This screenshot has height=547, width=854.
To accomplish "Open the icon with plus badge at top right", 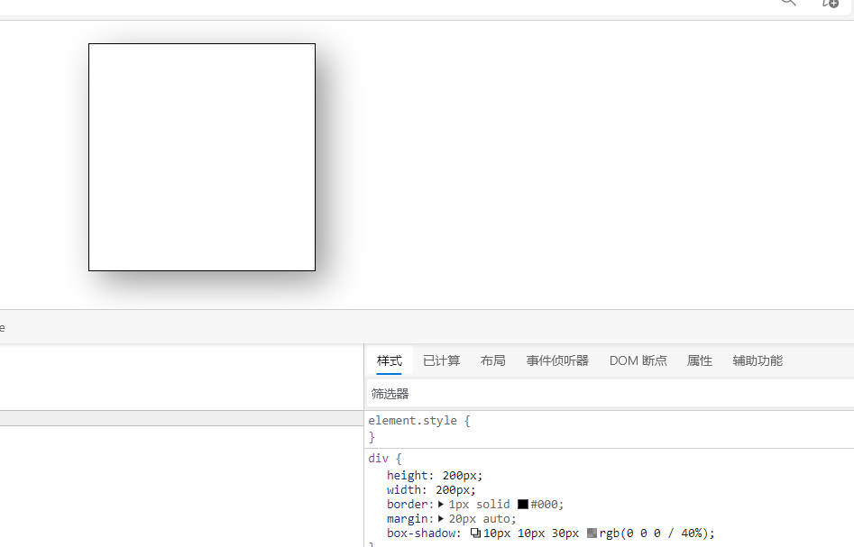I will [x=830, y=4].
